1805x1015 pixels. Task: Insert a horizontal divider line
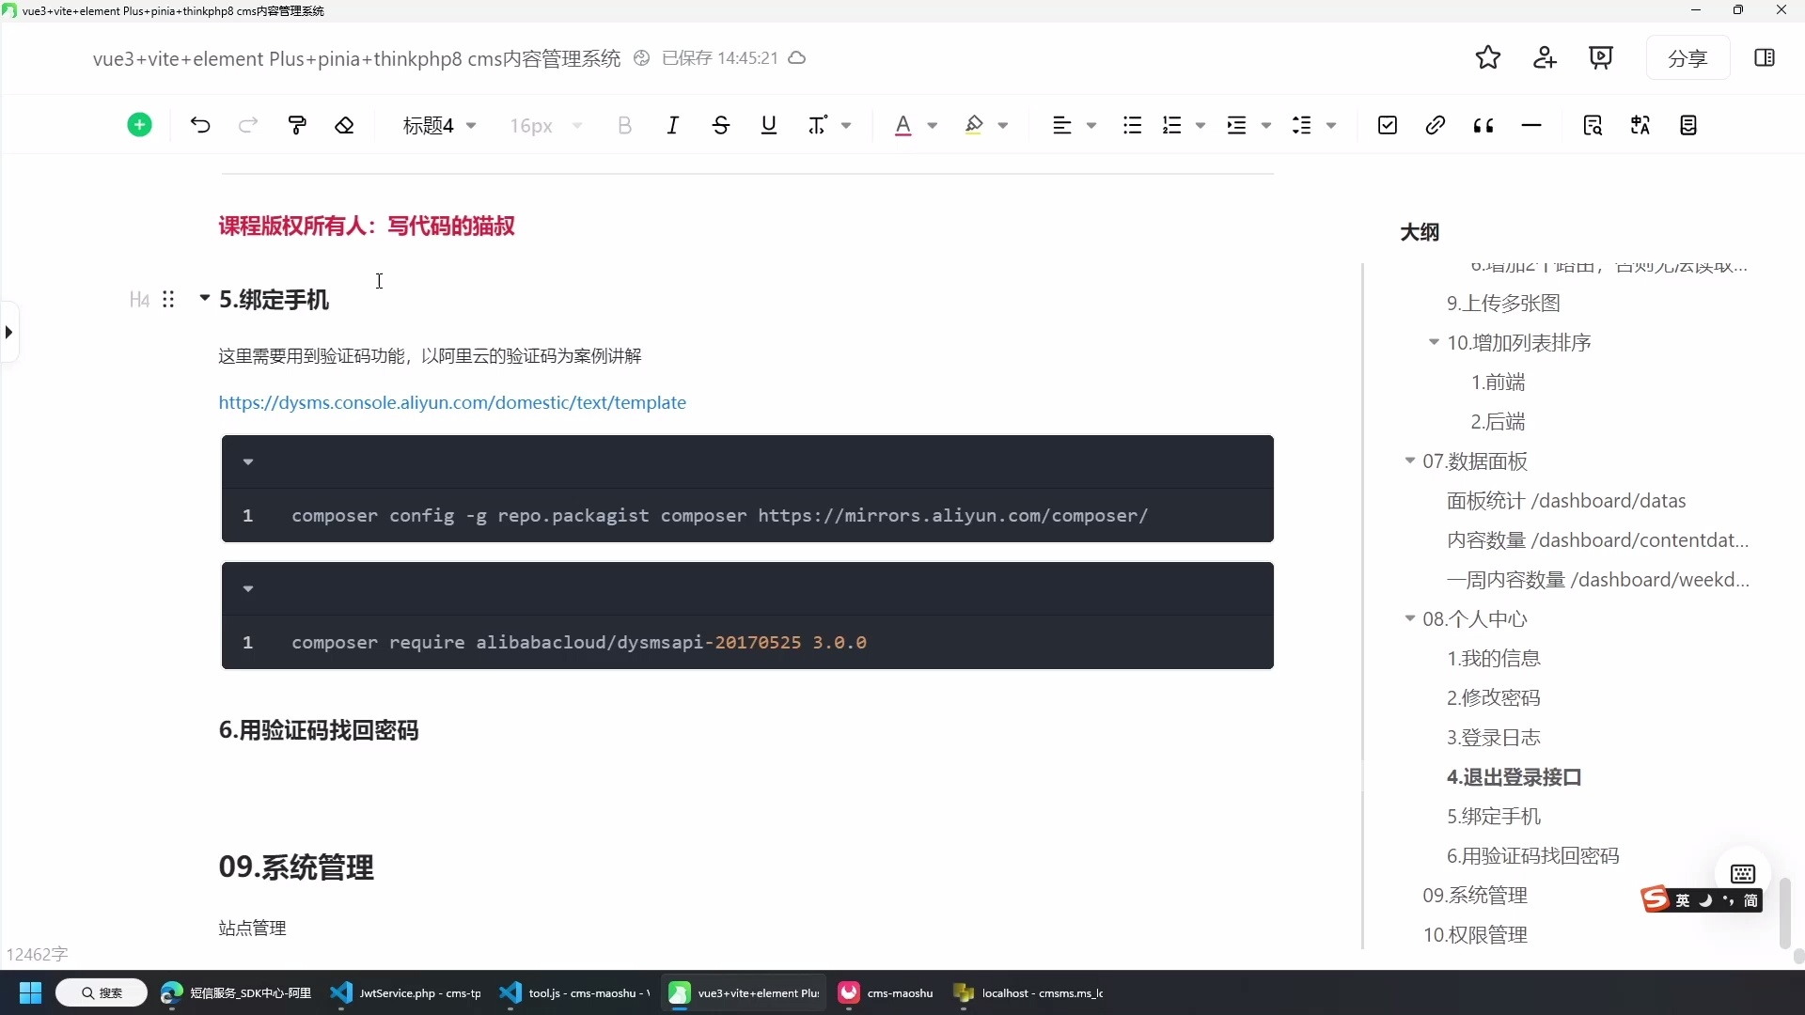1531,125
